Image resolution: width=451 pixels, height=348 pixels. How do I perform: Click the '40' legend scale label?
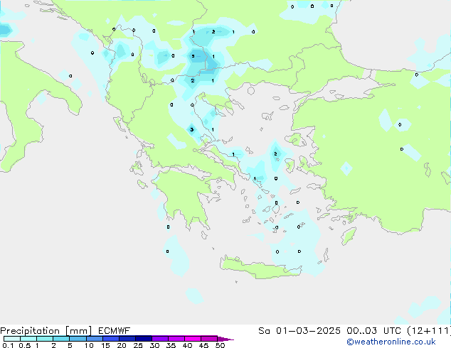(x=187, y=345)
